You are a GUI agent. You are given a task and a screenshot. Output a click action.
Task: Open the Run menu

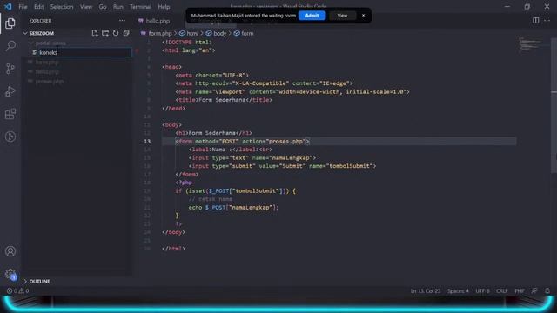pos(118,7)
